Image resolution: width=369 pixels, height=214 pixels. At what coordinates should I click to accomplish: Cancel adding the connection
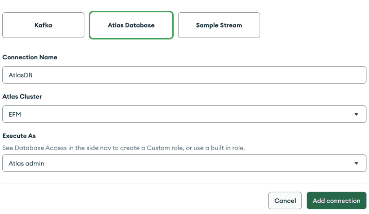coord(285,201)
